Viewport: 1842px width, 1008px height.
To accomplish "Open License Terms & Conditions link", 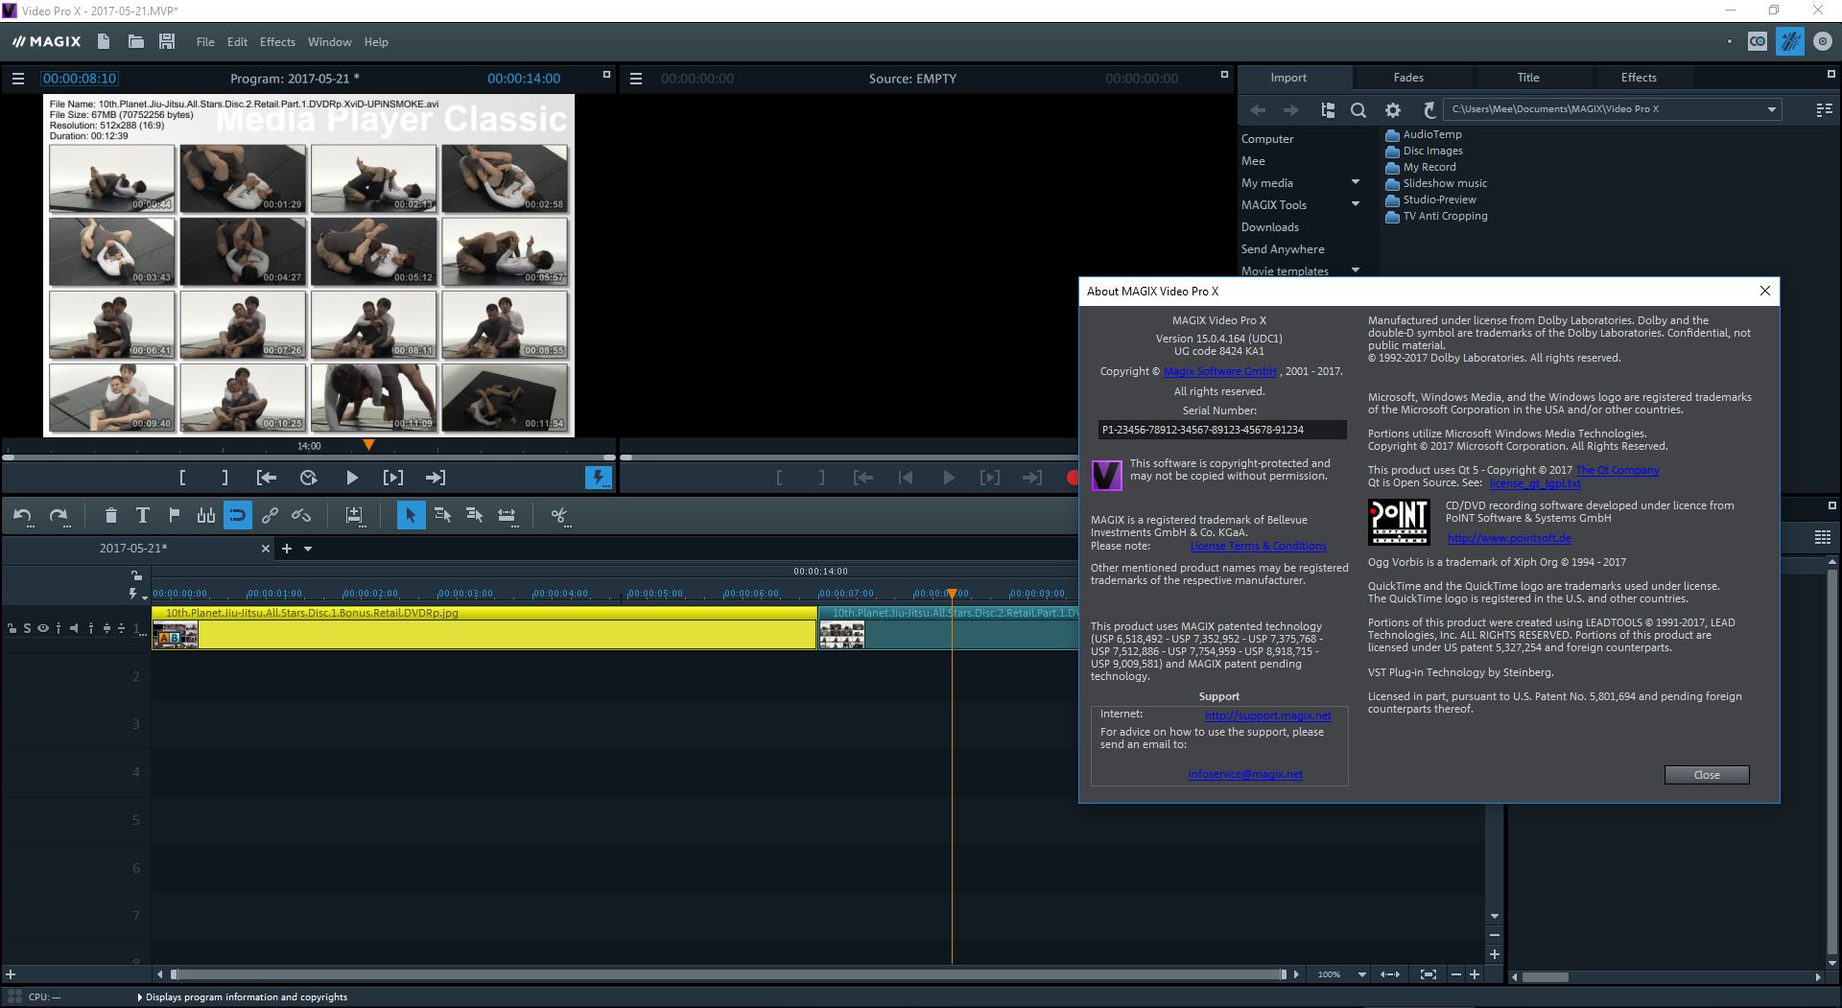I will (1258, 546).
